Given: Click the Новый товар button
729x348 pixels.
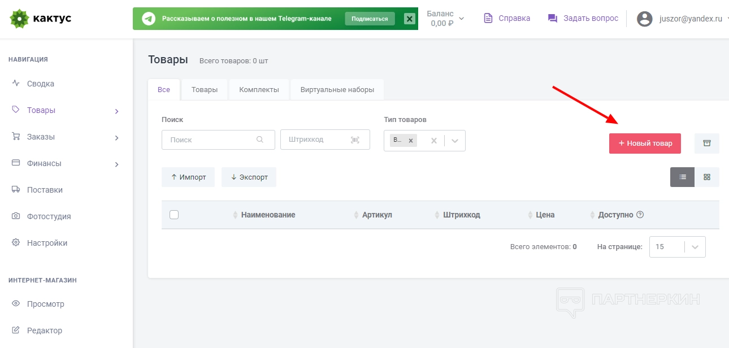Looking at the screenshot, I should (645, 143).
